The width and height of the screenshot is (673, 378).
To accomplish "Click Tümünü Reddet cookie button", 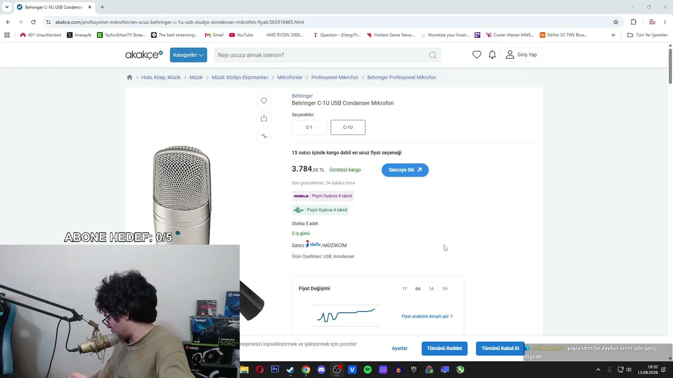I will 444,348.
